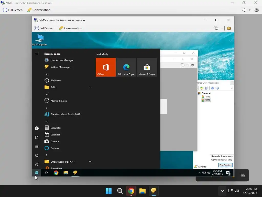This screenshot has width=262, height=197.
Task: Open VM1 toolbar display dropdown arrow
Action: (x=249, y=10)
